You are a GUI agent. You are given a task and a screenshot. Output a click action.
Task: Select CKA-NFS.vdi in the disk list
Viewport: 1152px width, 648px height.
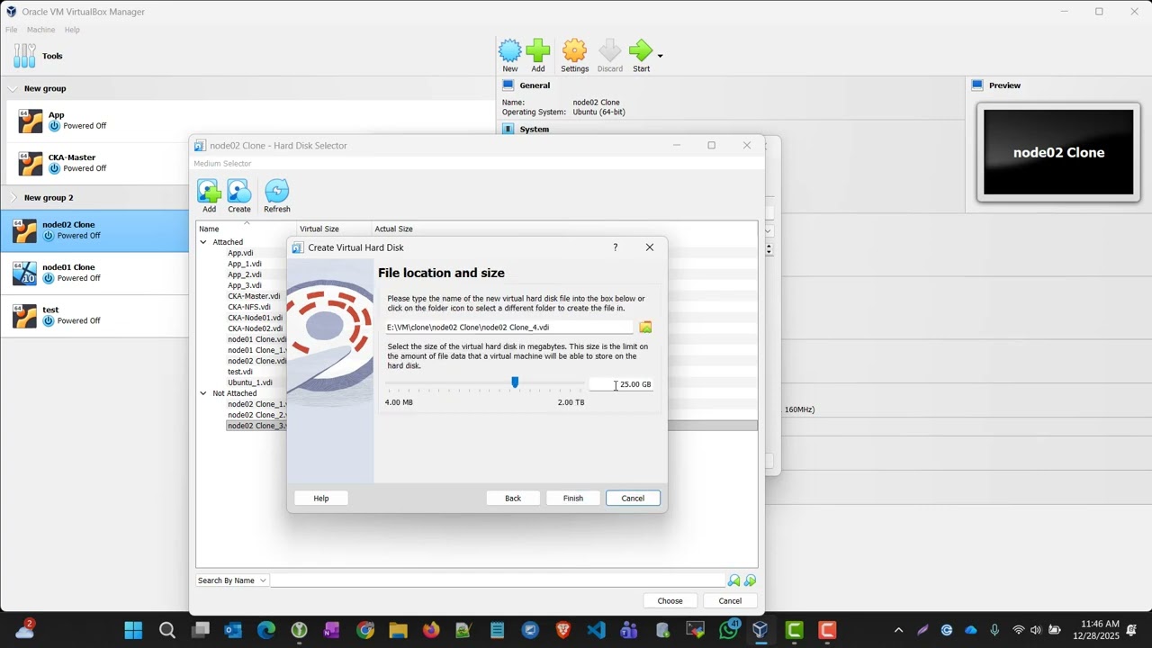coord(249,307)
